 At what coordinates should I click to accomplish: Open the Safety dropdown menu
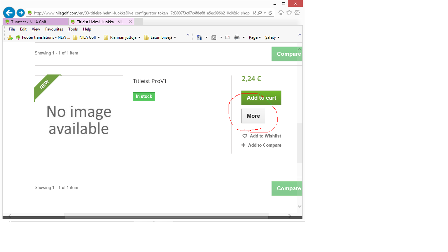click(272, 37)
